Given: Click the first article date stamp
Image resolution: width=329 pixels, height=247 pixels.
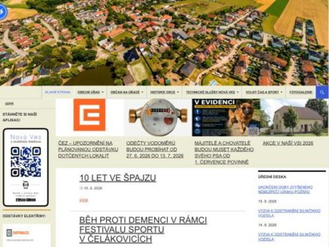Looking at the screenshot, I should 91,188.
